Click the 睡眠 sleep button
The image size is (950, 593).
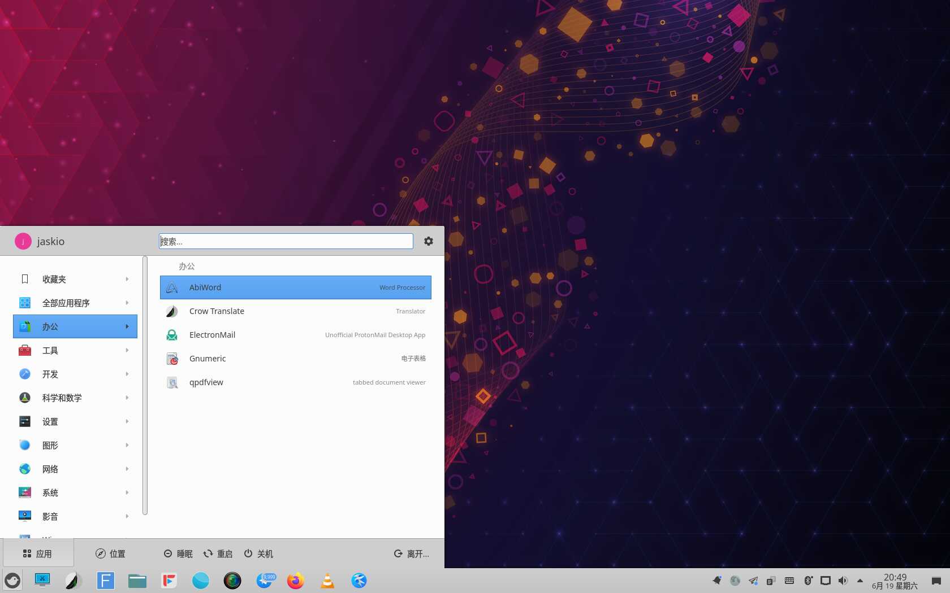(x=178, y=553)
